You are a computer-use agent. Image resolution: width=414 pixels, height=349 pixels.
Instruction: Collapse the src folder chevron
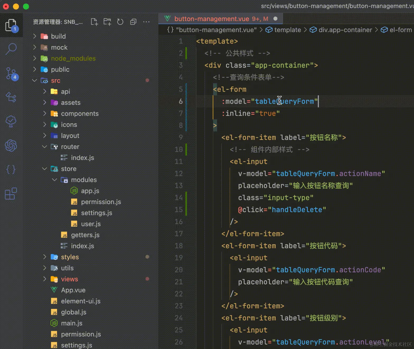click(x=34, y=81)
